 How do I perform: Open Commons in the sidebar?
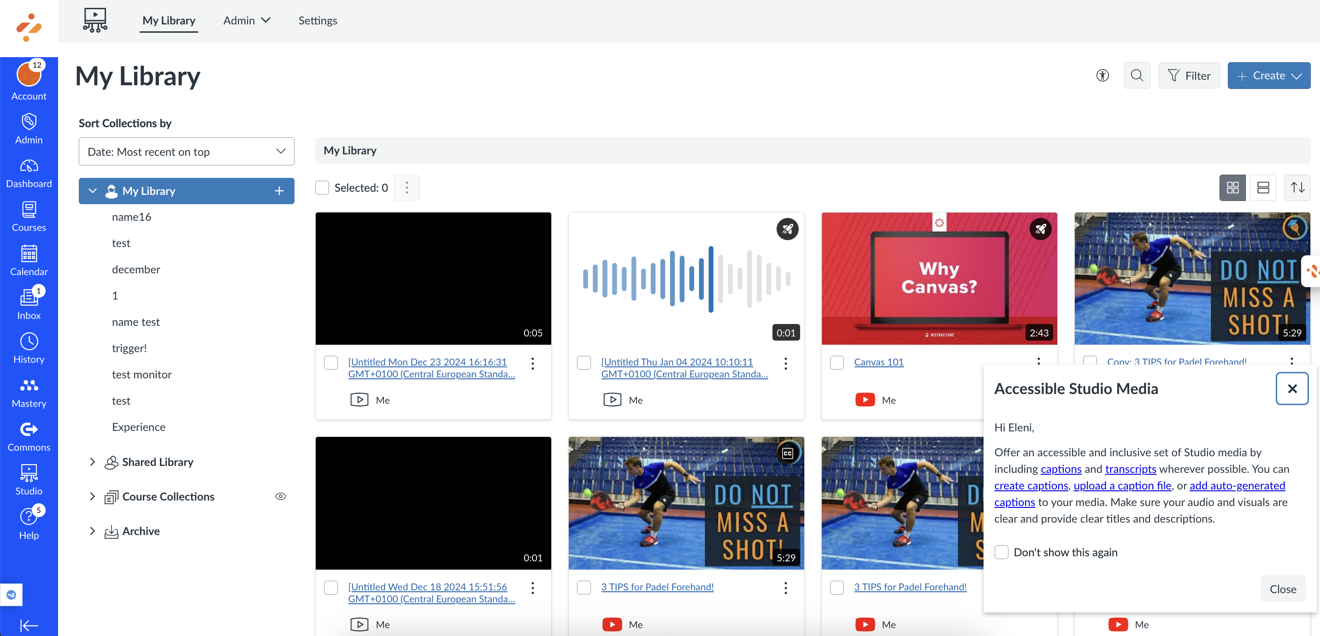(29, 436)
